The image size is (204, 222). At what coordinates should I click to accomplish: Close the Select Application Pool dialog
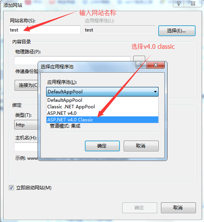coord(156,65)
